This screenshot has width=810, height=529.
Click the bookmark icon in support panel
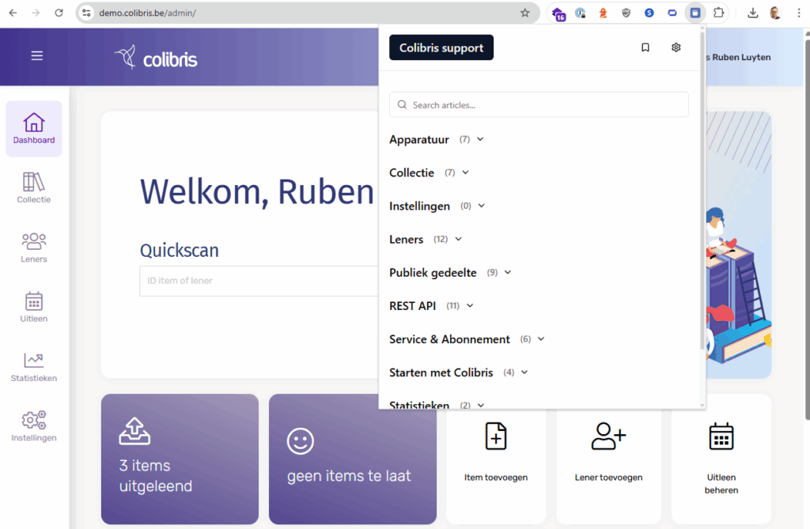(645, 47)
